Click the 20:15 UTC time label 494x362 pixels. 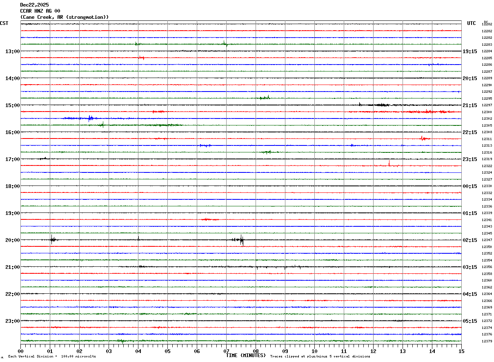point(470,78)
